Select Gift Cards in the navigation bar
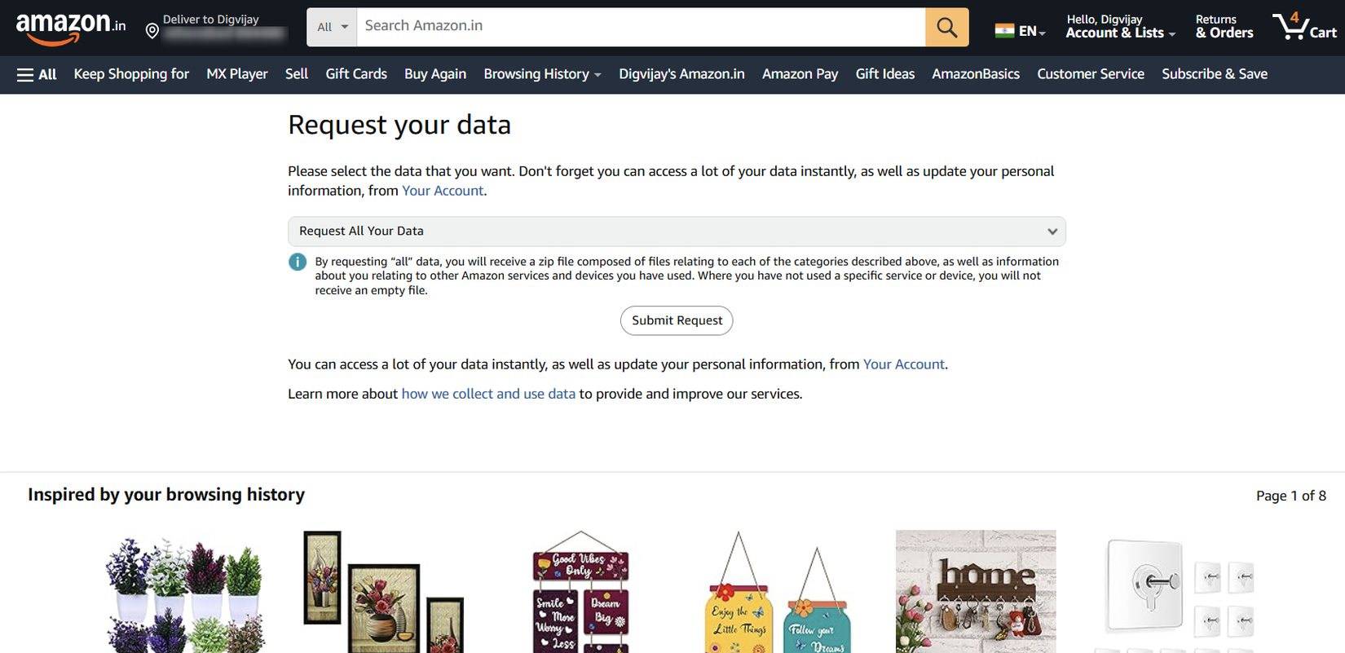 [x=356, y=74]
